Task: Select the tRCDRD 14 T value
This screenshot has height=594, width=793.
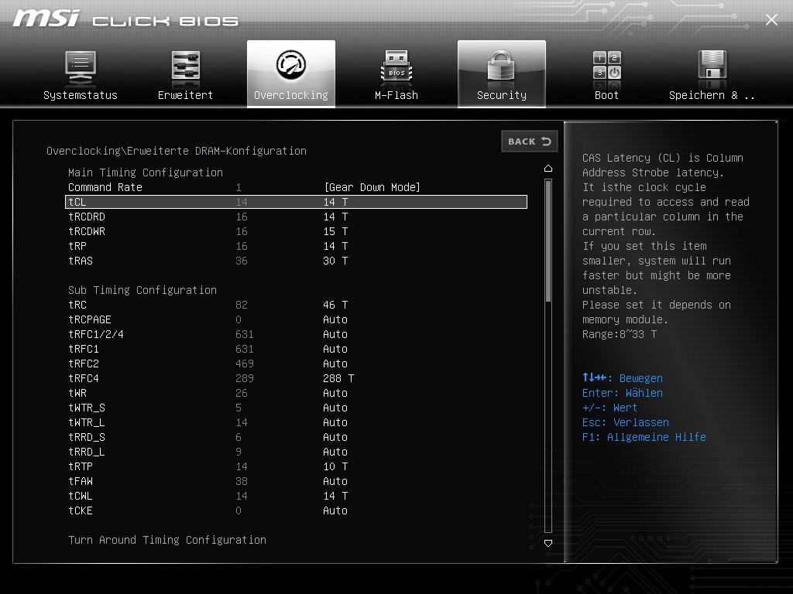Action: (335, 217)
